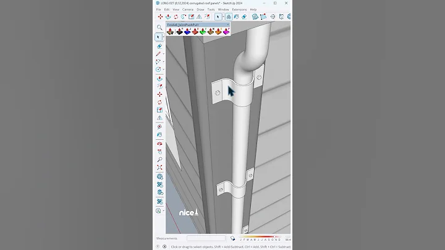The width and height of the screenshot is (445, 250).
Task: Select the Eraser tool in left toolbar
Action: click(x=159, y=46)
